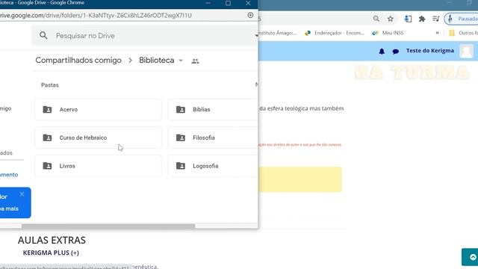
Task: Open the Bíblias folder
Action: click(x=213, y=110)
